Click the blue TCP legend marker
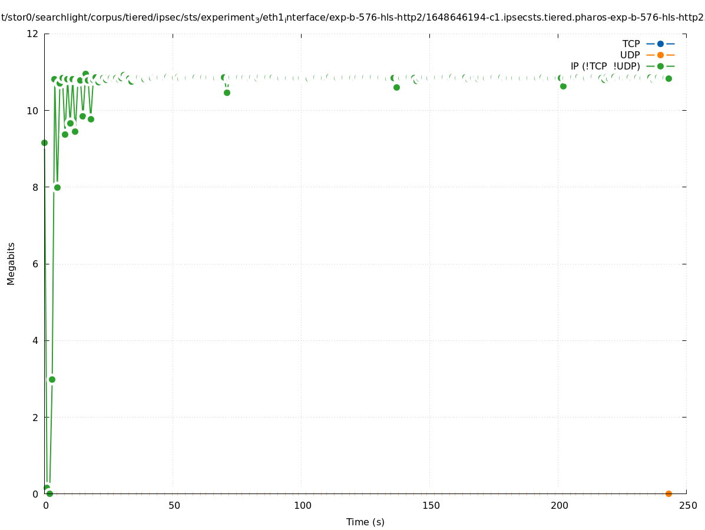 [x=660, y=44]
